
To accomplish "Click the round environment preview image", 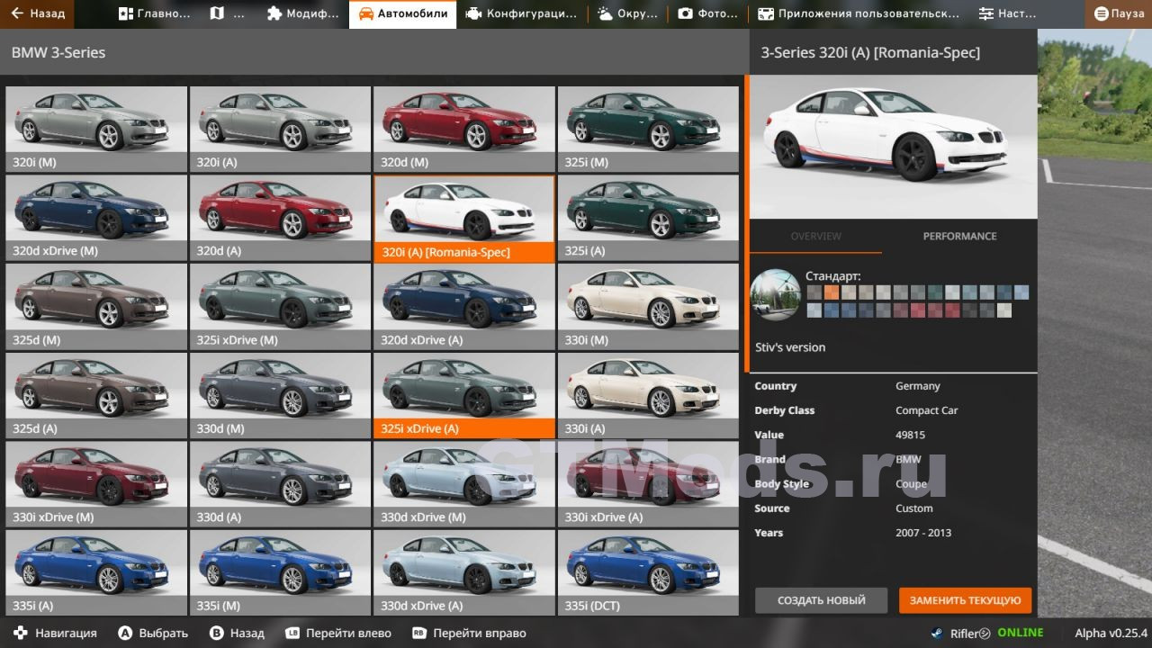I will pyautogui.click(x=775, y=294).
